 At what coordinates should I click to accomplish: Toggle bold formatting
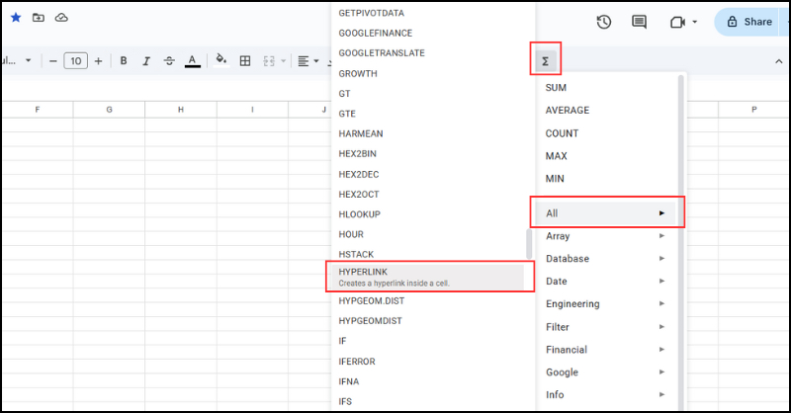pyautogui.click(x=123, y=61)
